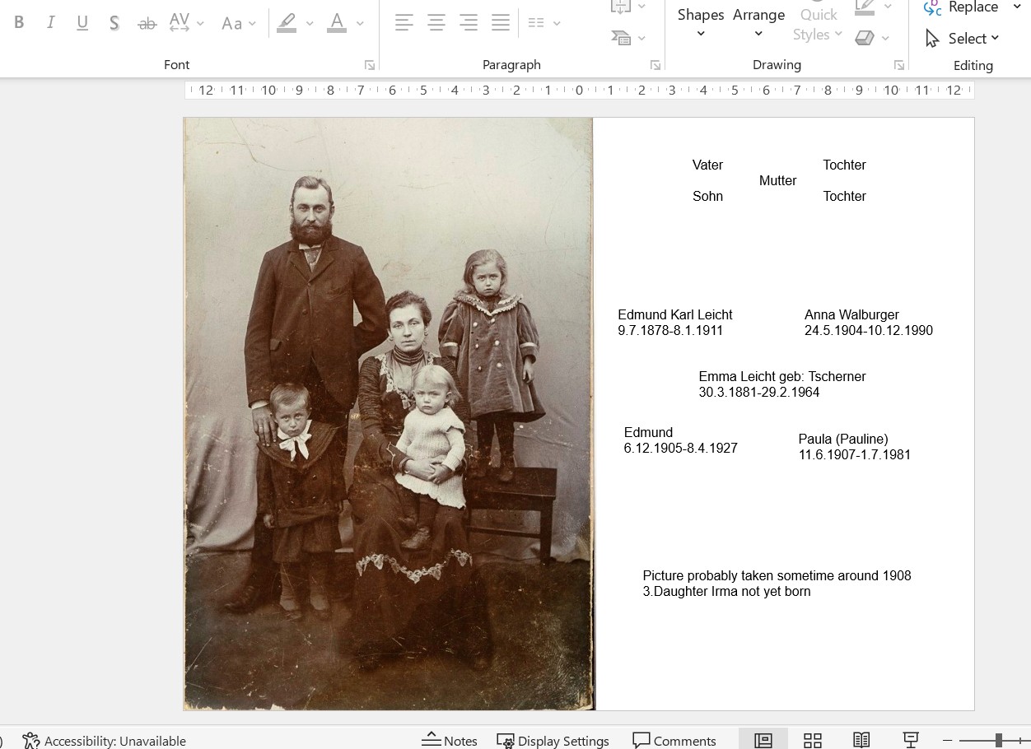1031x749 pixels.
Task: Expand the Shape Effects dropdown arrow
Action: [x=886, y=38]
